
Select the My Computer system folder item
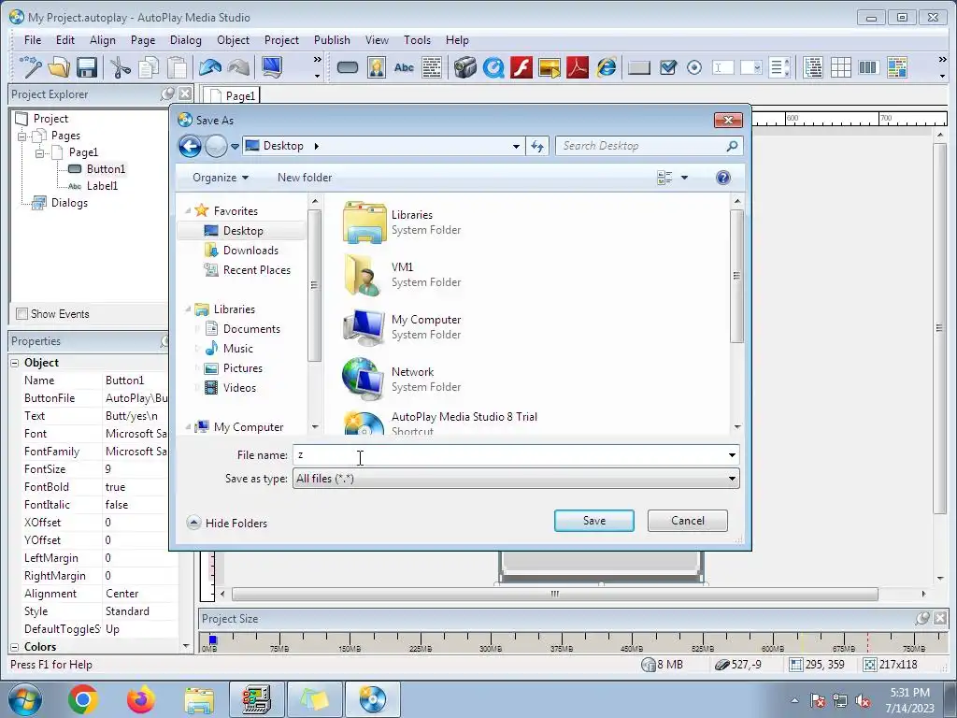tap(403, 327)
